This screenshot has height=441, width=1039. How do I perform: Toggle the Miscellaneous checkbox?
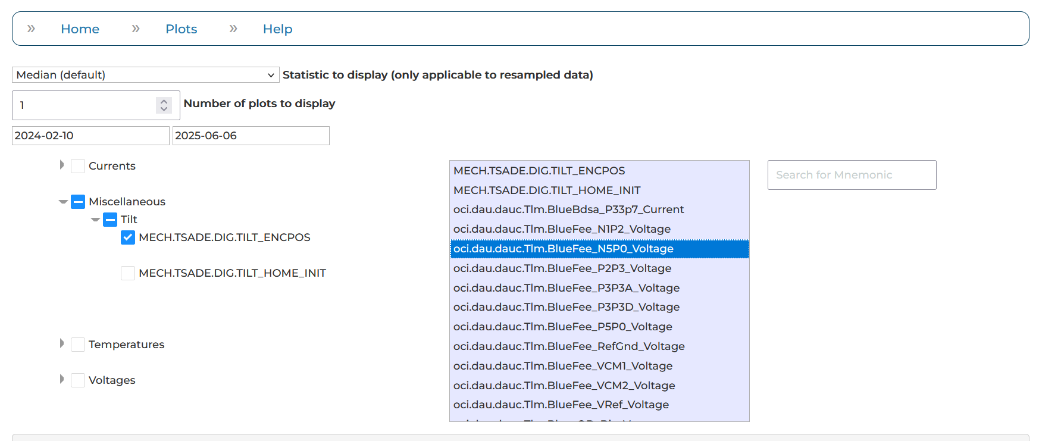(78, 202)
